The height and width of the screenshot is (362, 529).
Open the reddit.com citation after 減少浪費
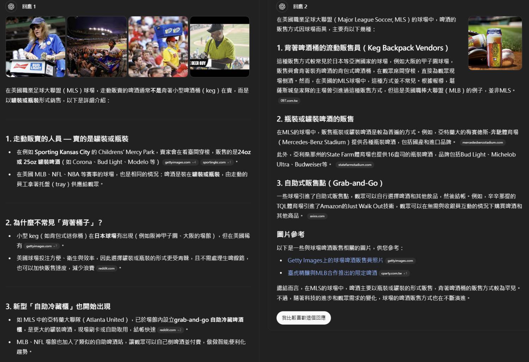(x=107, y=268)
